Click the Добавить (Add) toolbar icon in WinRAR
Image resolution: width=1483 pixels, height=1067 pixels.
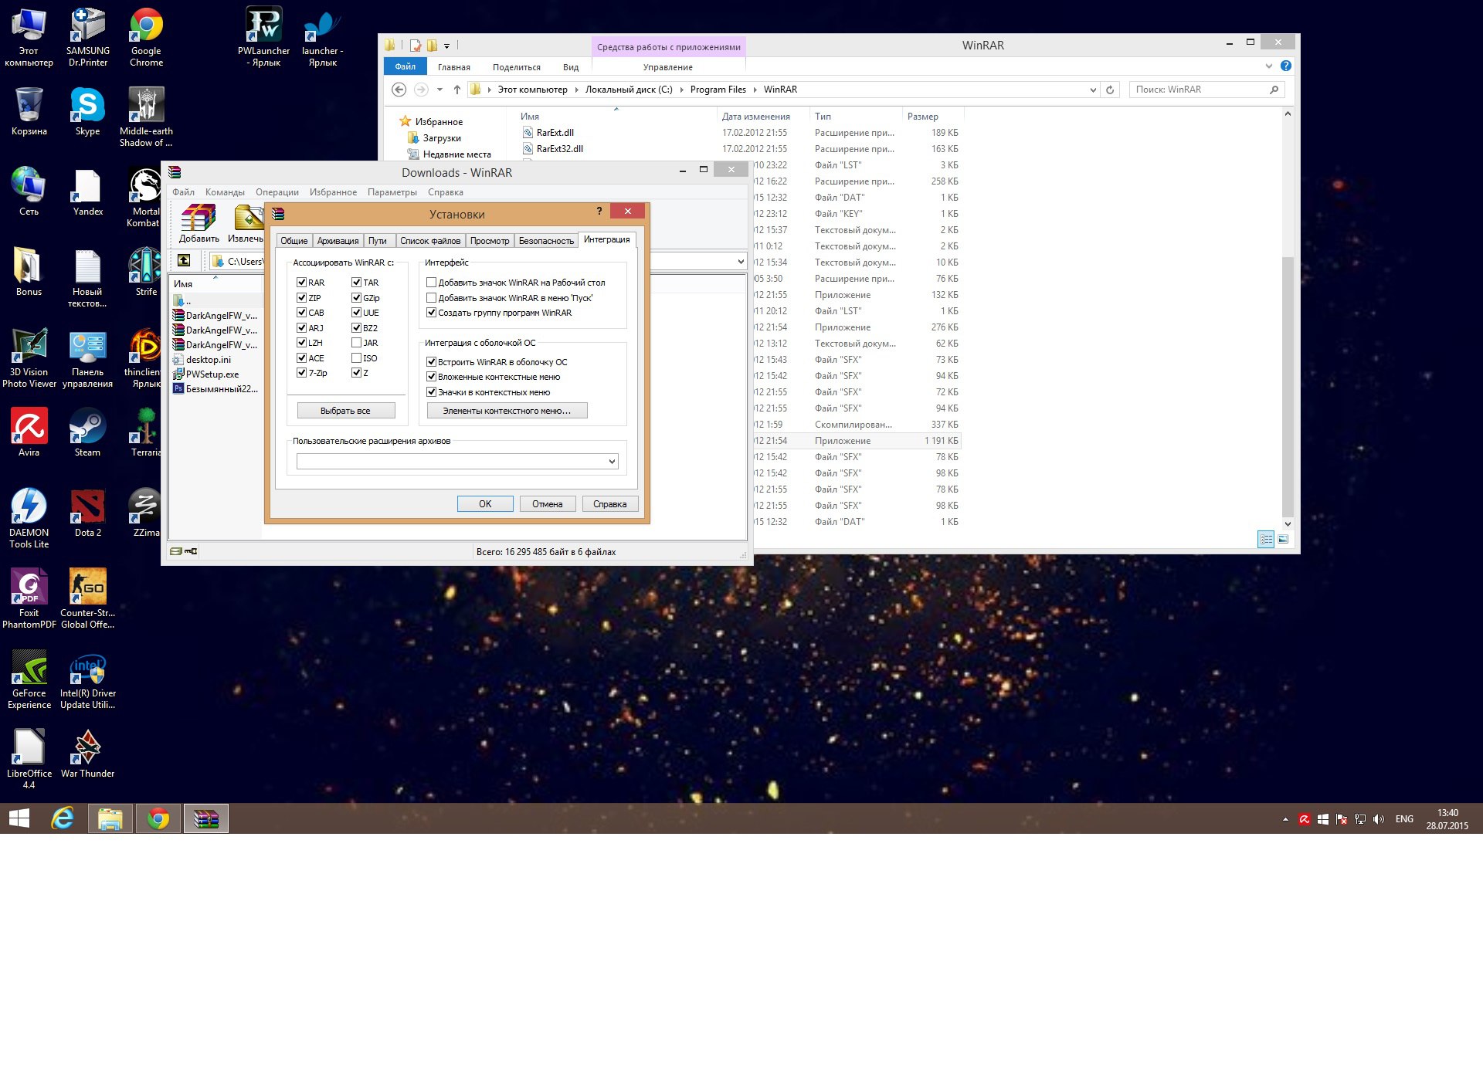(199, 223)
